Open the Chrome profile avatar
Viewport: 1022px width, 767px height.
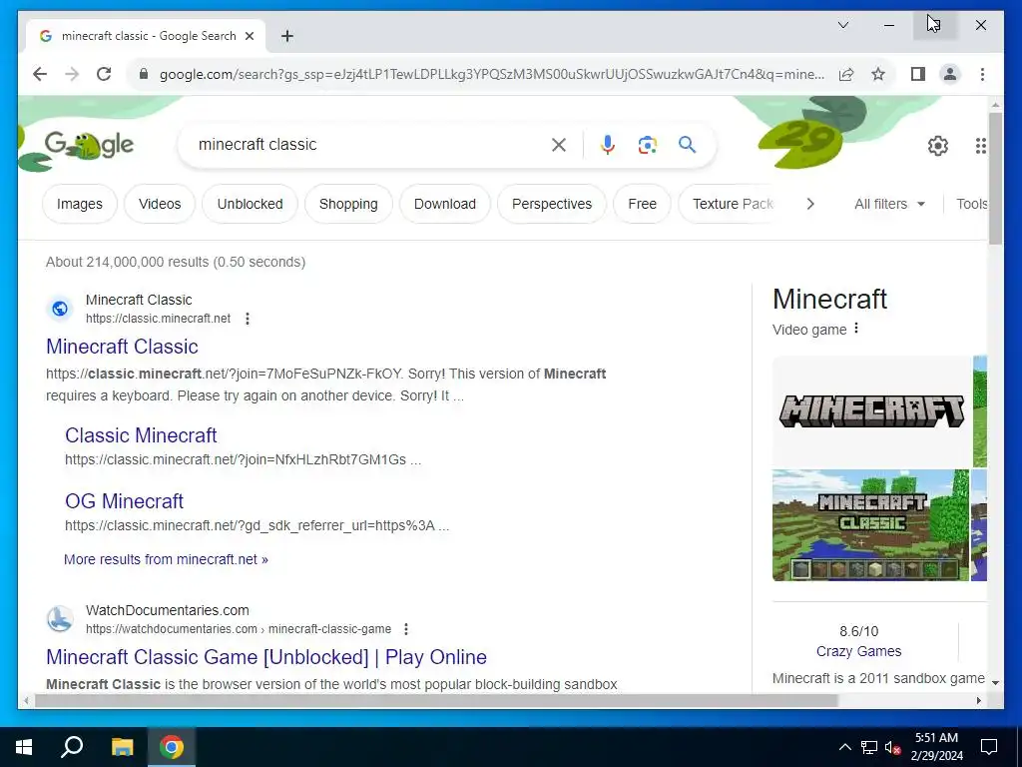(950, 74)
